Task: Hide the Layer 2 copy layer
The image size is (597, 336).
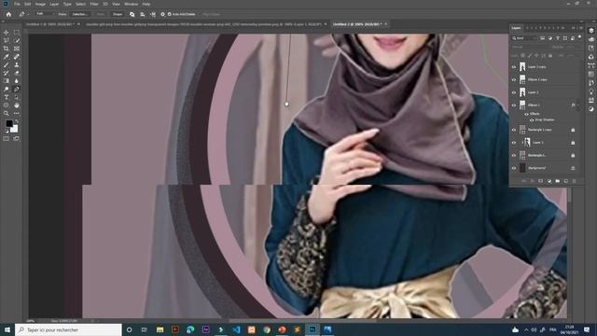Action: pos(514,67)
